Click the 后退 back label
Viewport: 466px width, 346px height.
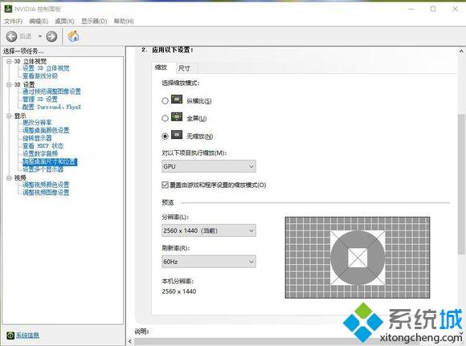pyautogui.click(x=26, y=37)
